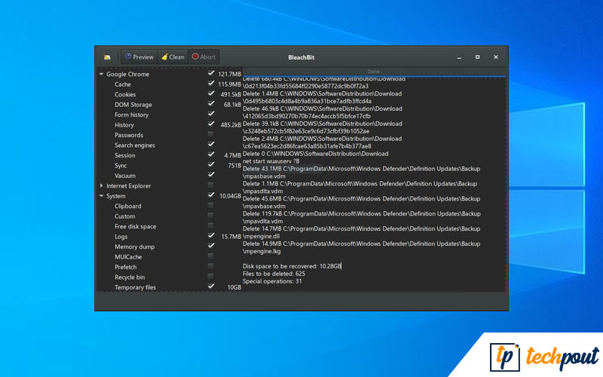
Task: Click the Preview magnifier button
Action: [x=139, y=57]
